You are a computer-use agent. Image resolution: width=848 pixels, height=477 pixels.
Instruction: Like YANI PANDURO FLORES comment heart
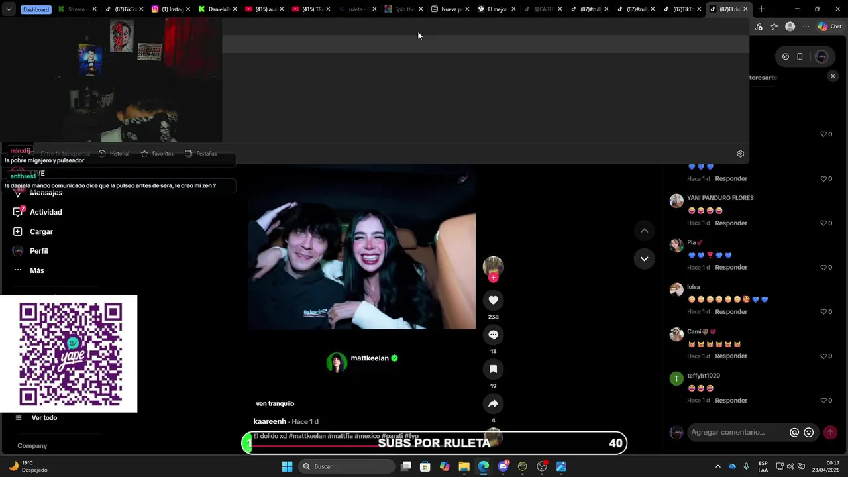[x=823, y=223]
